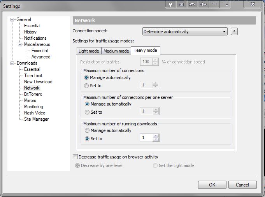
Task: Click the curved undo arrow in title bar
Action: click(x=192, y=5)
